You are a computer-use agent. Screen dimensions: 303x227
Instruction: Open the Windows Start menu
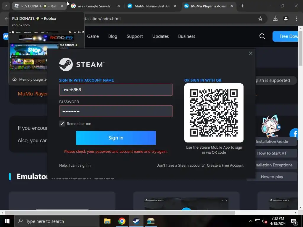(x=7, y=221)
